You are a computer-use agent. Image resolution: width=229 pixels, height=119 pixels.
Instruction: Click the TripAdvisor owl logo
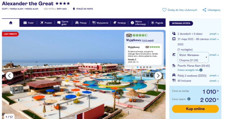[129, 35]
